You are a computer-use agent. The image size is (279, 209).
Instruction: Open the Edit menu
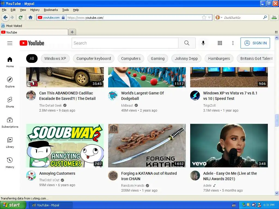pos(13,10)
